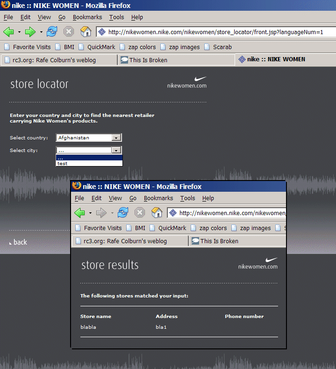Open View menu in popup window
336x369 pixels.
coord(115,198)
